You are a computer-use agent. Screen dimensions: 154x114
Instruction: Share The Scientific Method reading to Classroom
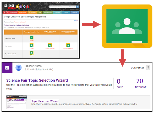pos(31,37)
